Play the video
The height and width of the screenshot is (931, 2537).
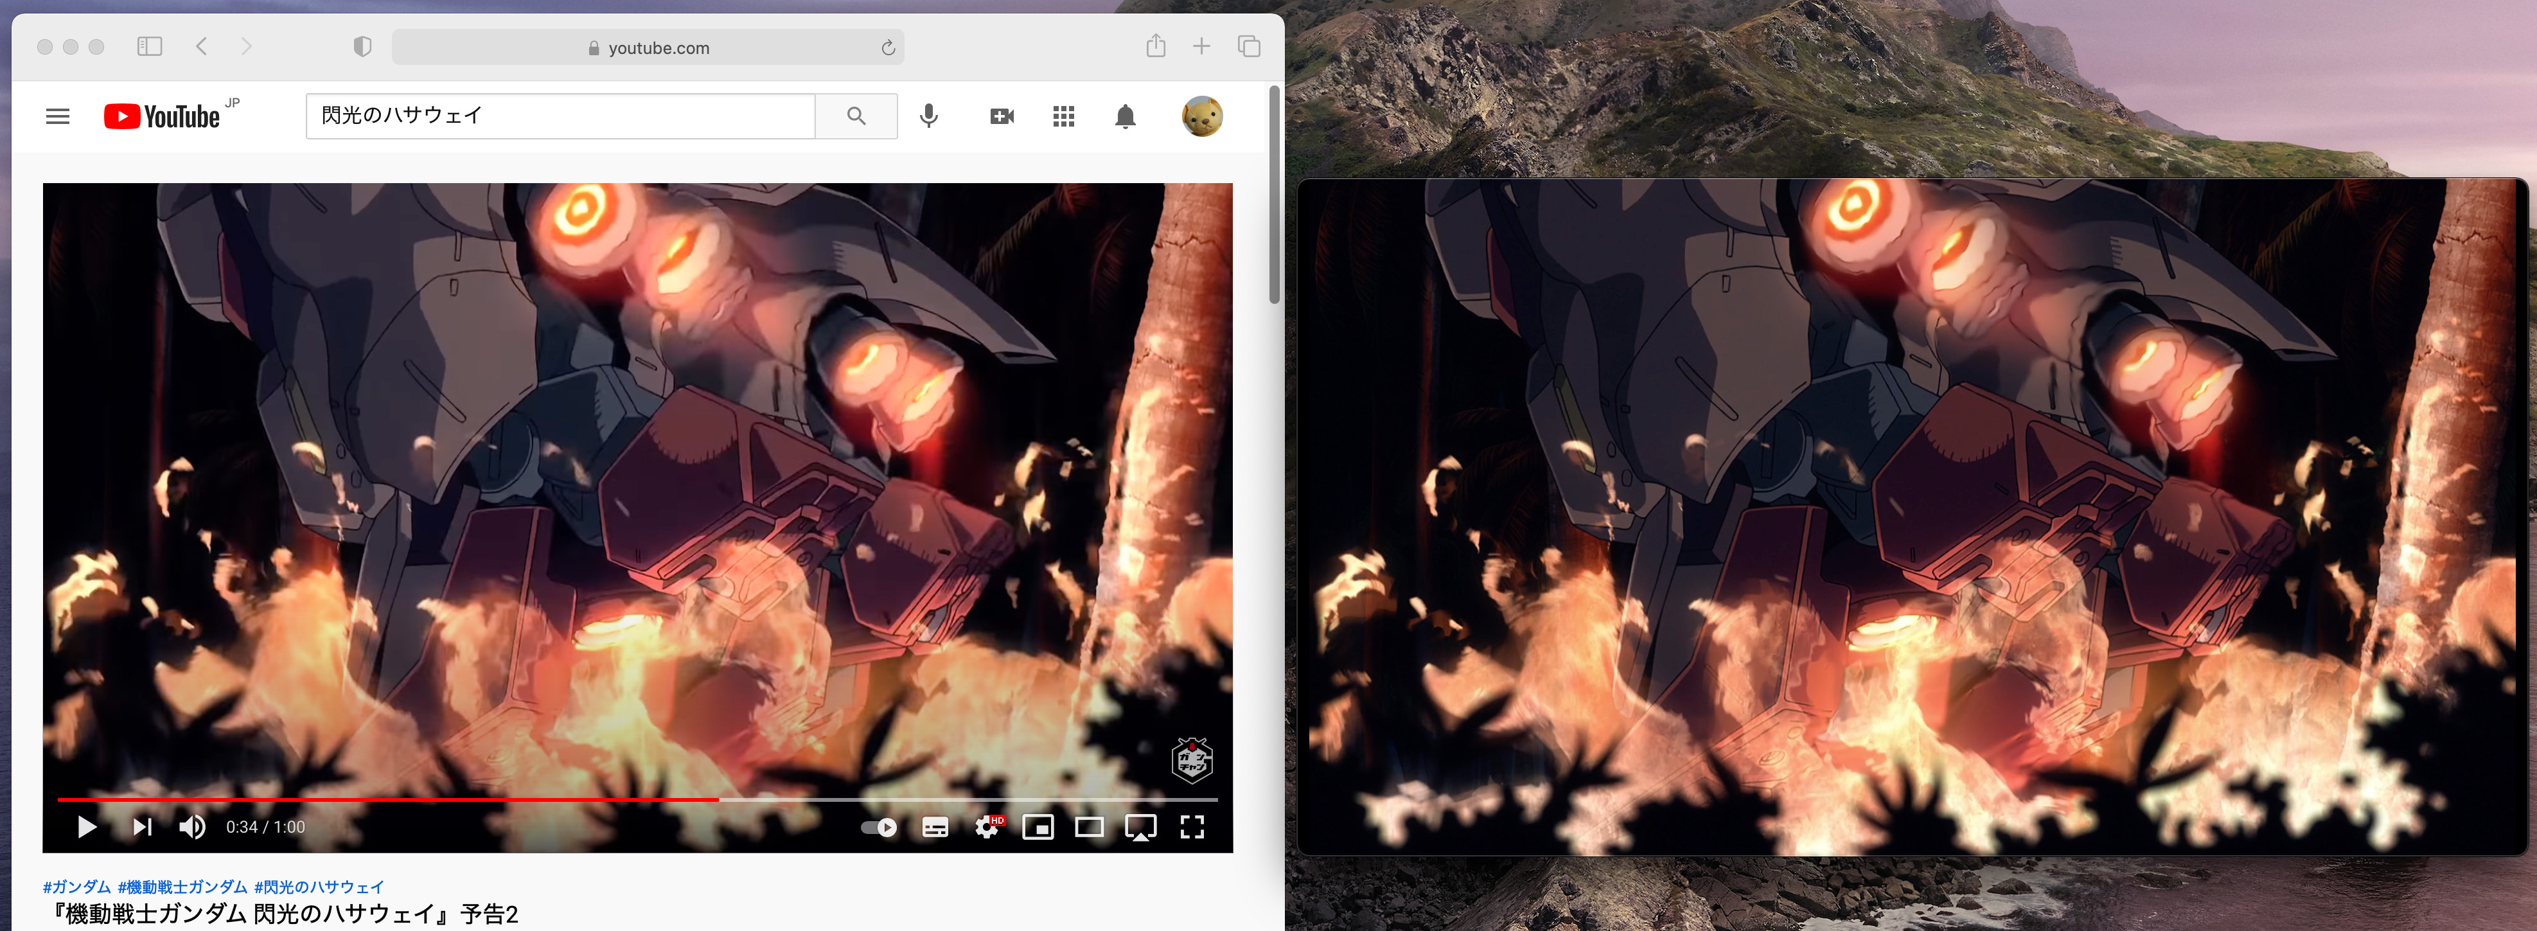tap(87, 826)
